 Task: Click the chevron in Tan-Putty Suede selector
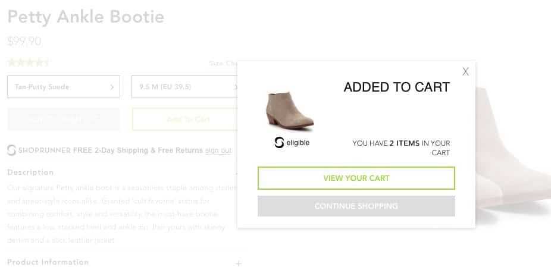(x=112, y=87)
